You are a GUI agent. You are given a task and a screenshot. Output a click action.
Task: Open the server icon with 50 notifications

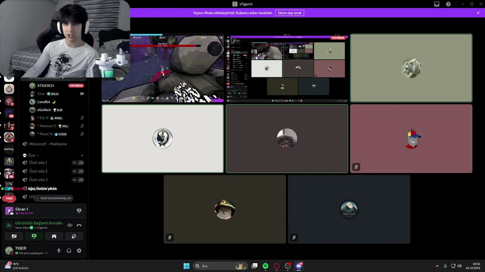tap(9, 173)
